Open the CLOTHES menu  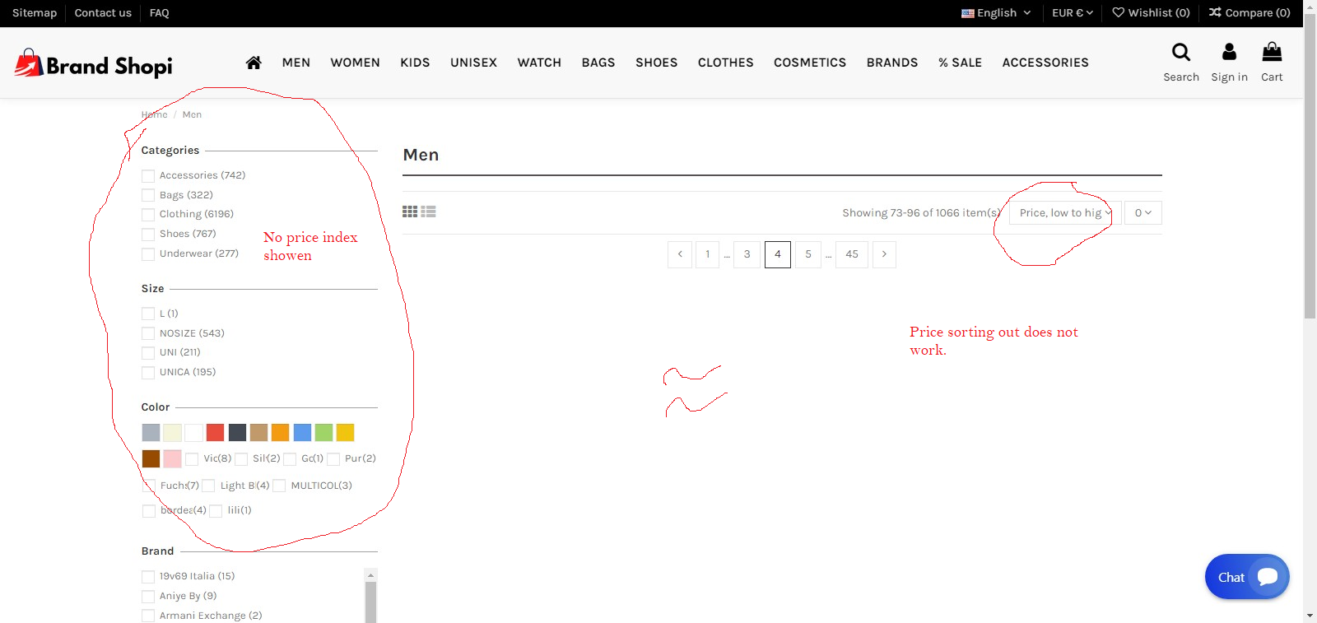pyautogui.click(x=726, y=63)
